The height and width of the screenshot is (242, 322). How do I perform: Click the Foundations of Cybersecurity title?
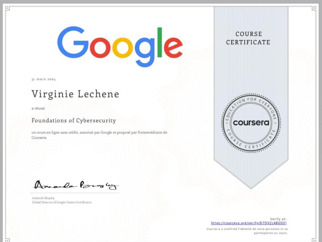[74, 120]
